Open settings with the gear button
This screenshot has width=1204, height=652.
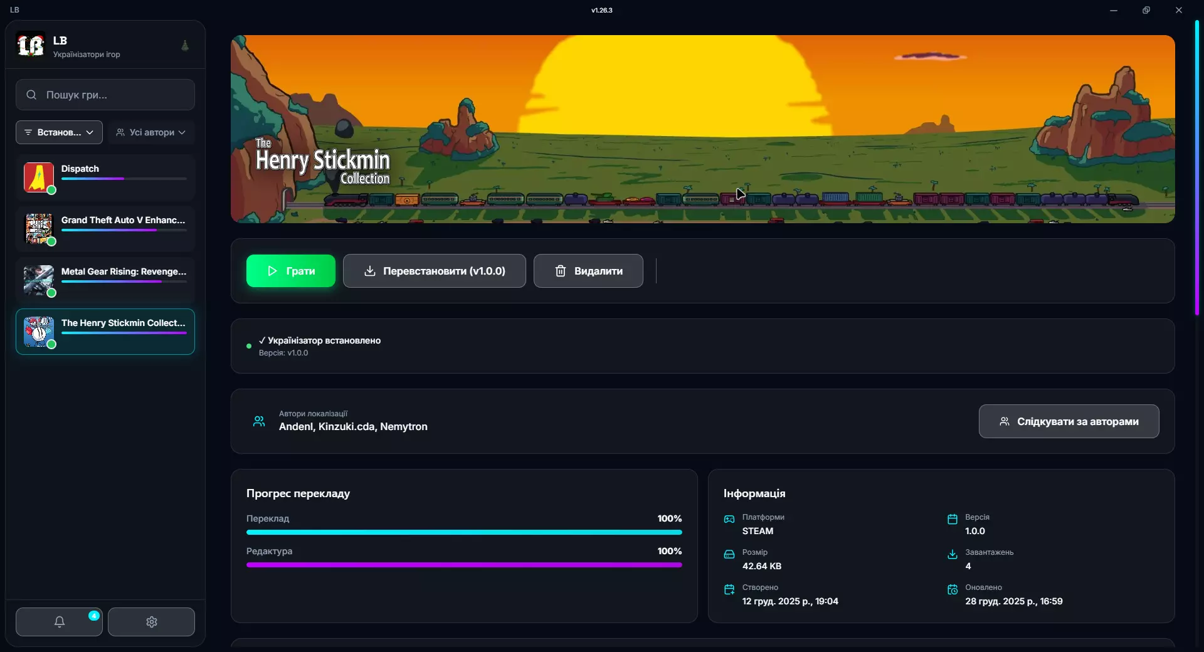(x=151, y=622)
